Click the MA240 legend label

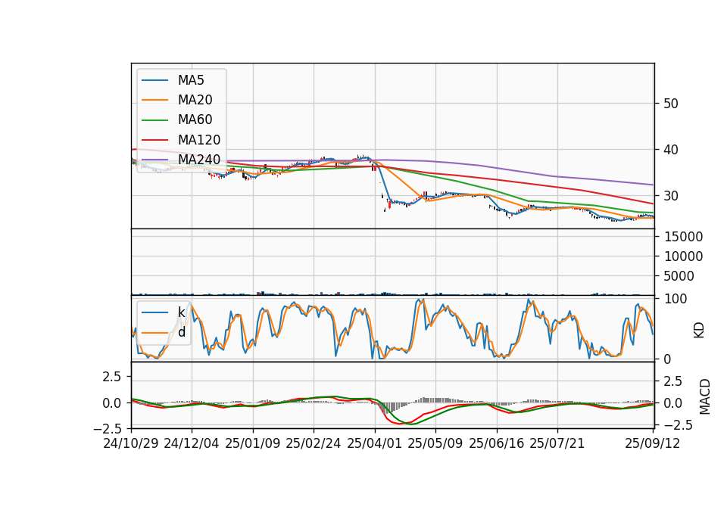199,160
